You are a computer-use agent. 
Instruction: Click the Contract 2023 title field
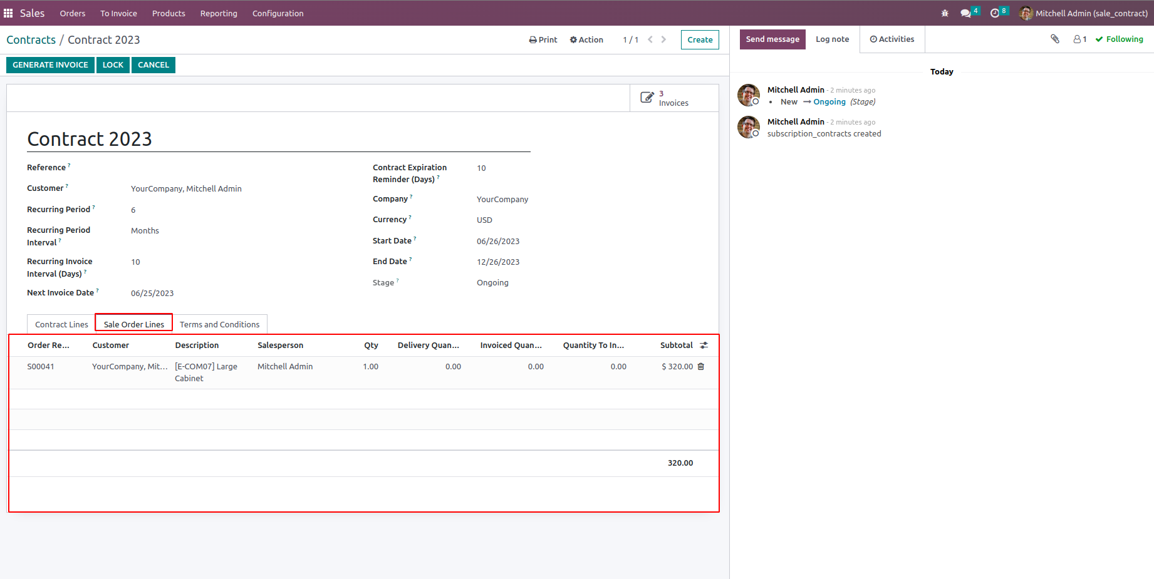coord(279,139)
